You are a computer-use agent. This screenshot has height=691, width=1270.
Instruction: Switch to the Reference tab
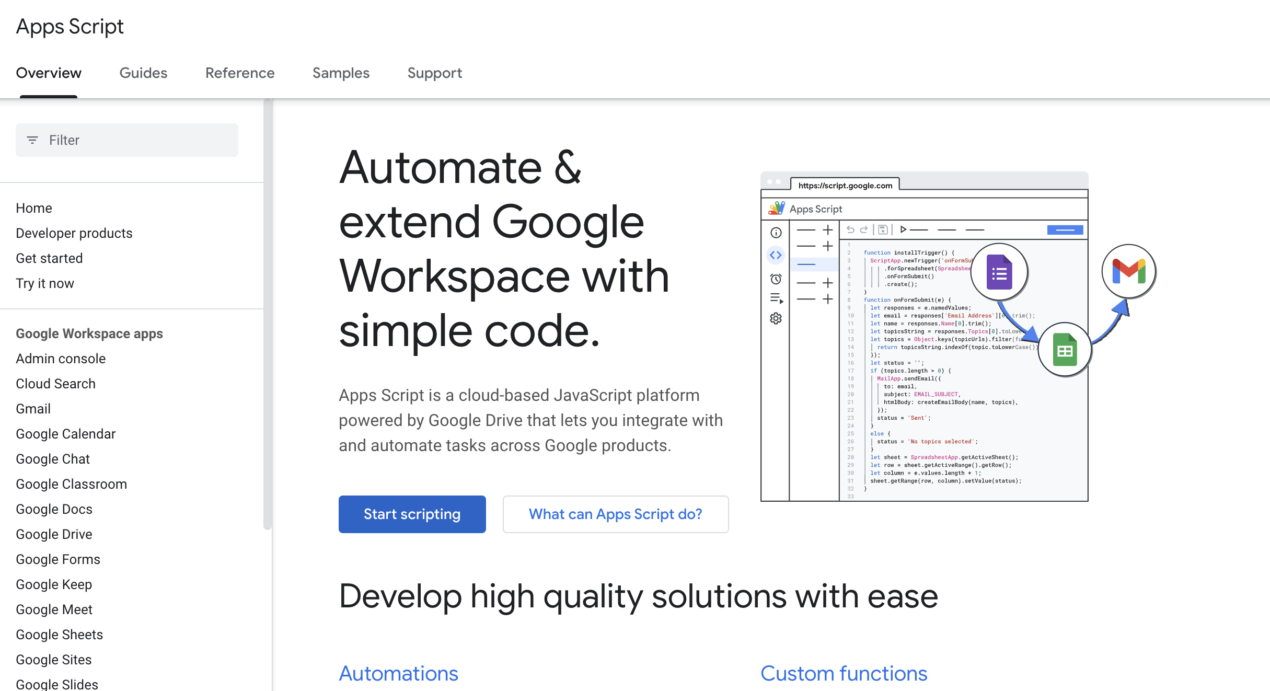(x=240, y=73)
